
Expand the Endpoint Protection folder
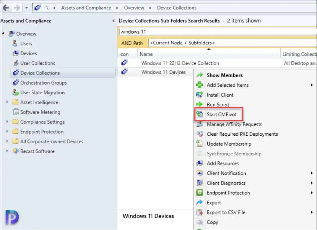point(7,131)
